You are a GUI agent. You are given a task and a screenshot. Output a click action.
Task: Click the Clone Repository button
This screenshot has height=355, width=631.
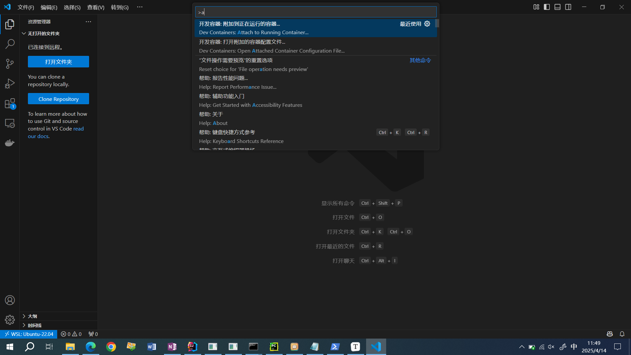click(x=58, y=99)
